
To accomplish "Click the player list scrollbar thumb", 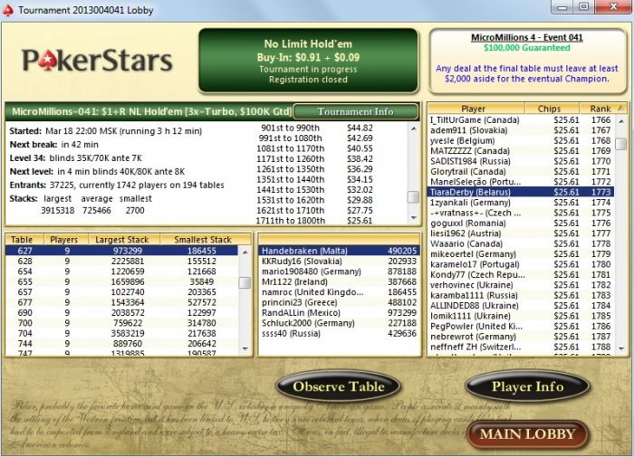I will (621, 144).
